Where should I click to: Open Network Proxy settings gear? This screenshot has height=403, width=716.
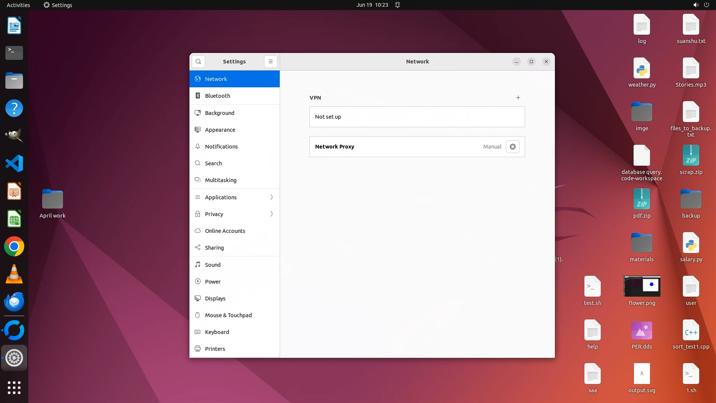pyautogui.click(x=513, y=147)
